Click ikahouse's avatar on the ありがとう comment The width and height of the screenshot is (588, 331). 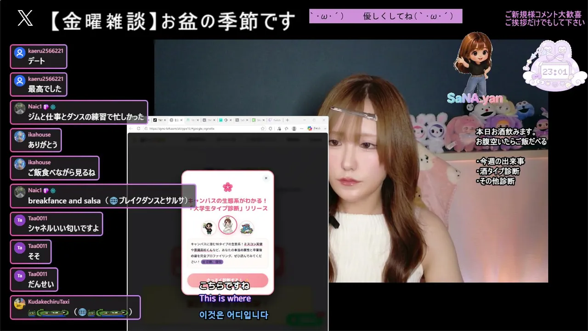click(20, 136)
